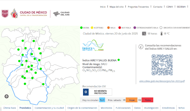
Task: Click the orange Impar badge
Action: (132, 100)
